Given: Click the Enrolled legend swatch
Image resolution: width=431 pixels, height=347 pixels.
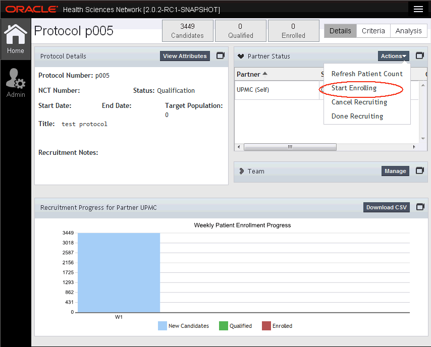Looking at the screenshot, I should click(266, 326).
